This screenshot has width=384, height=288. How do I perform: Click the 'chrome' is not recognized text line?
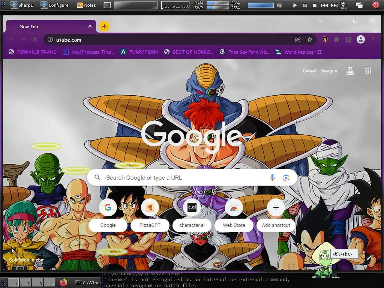pyautogui.click(x=197, y=279)
